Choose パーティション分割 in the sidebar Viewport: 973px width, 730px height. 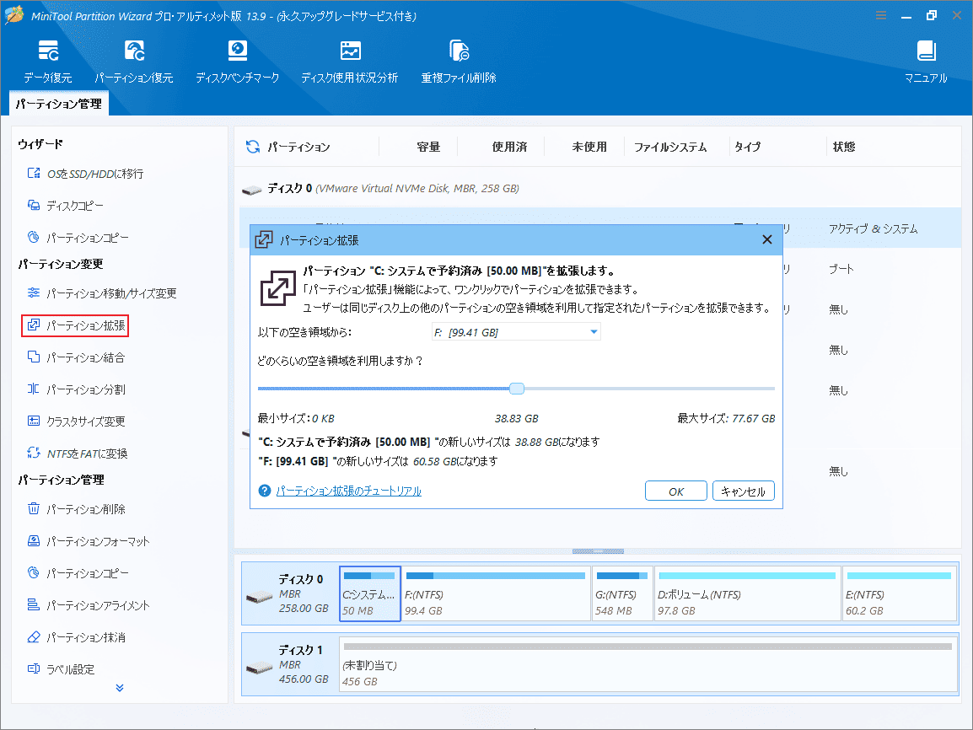77,389
